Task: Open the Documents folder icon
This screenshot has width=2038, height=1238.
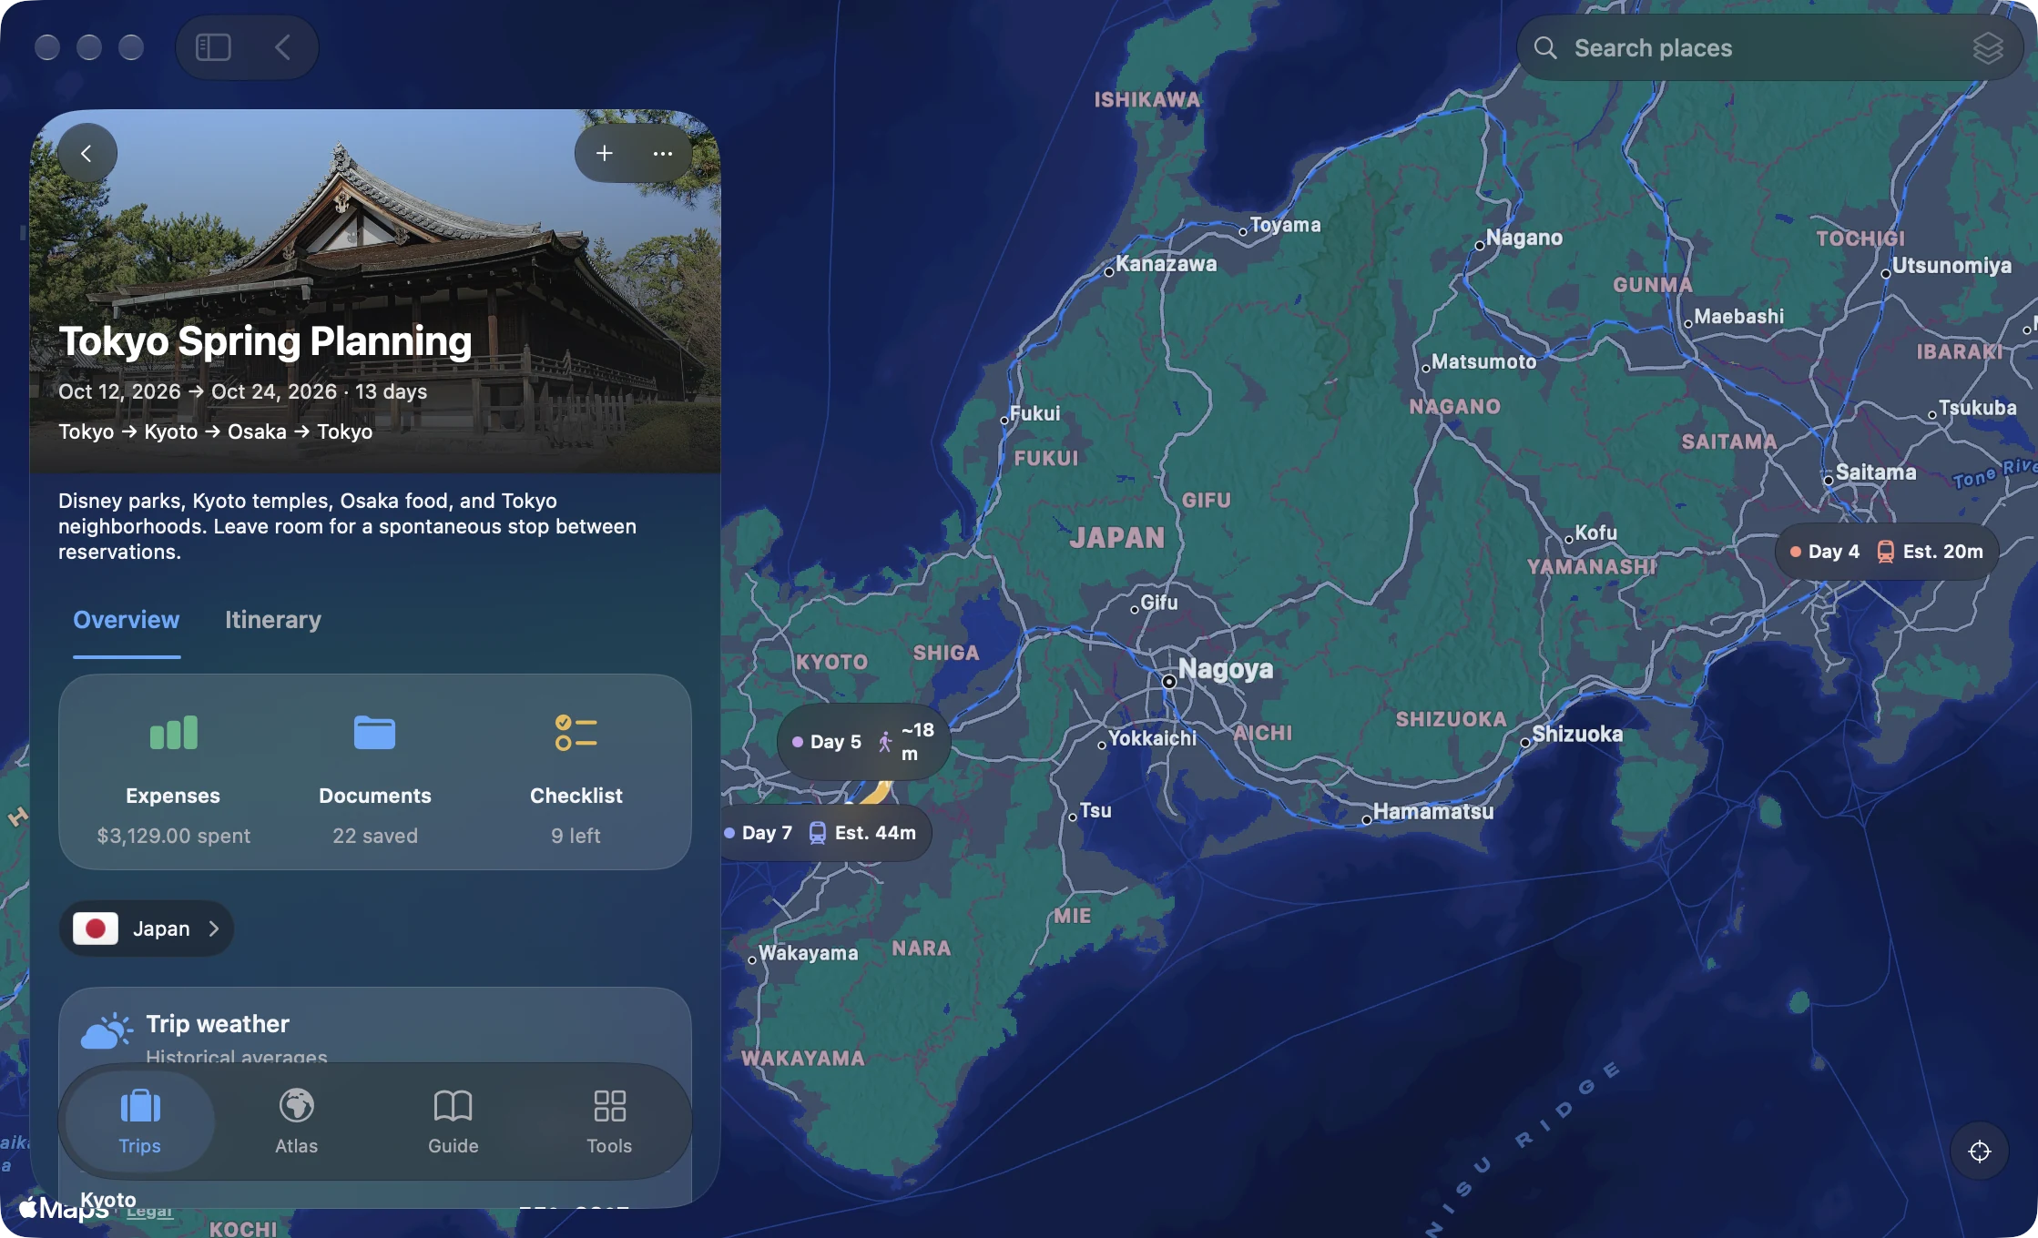Action: click(x=374, y=732)
